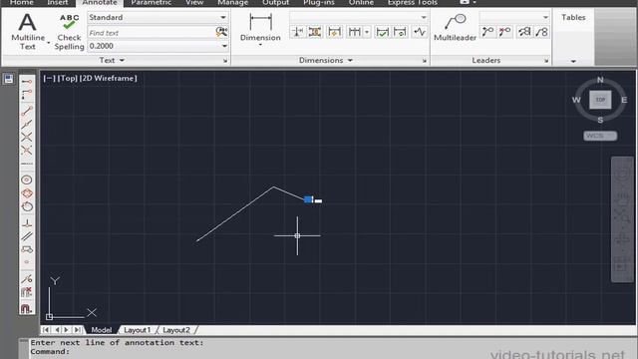Select the Snap to Insert icon
This screenshot has height=359, width=638.
coord(27,249)
